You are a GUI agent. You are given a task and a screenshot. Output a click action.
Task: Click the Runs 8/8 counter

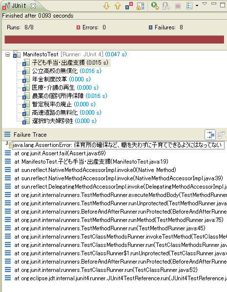(20, 27)
